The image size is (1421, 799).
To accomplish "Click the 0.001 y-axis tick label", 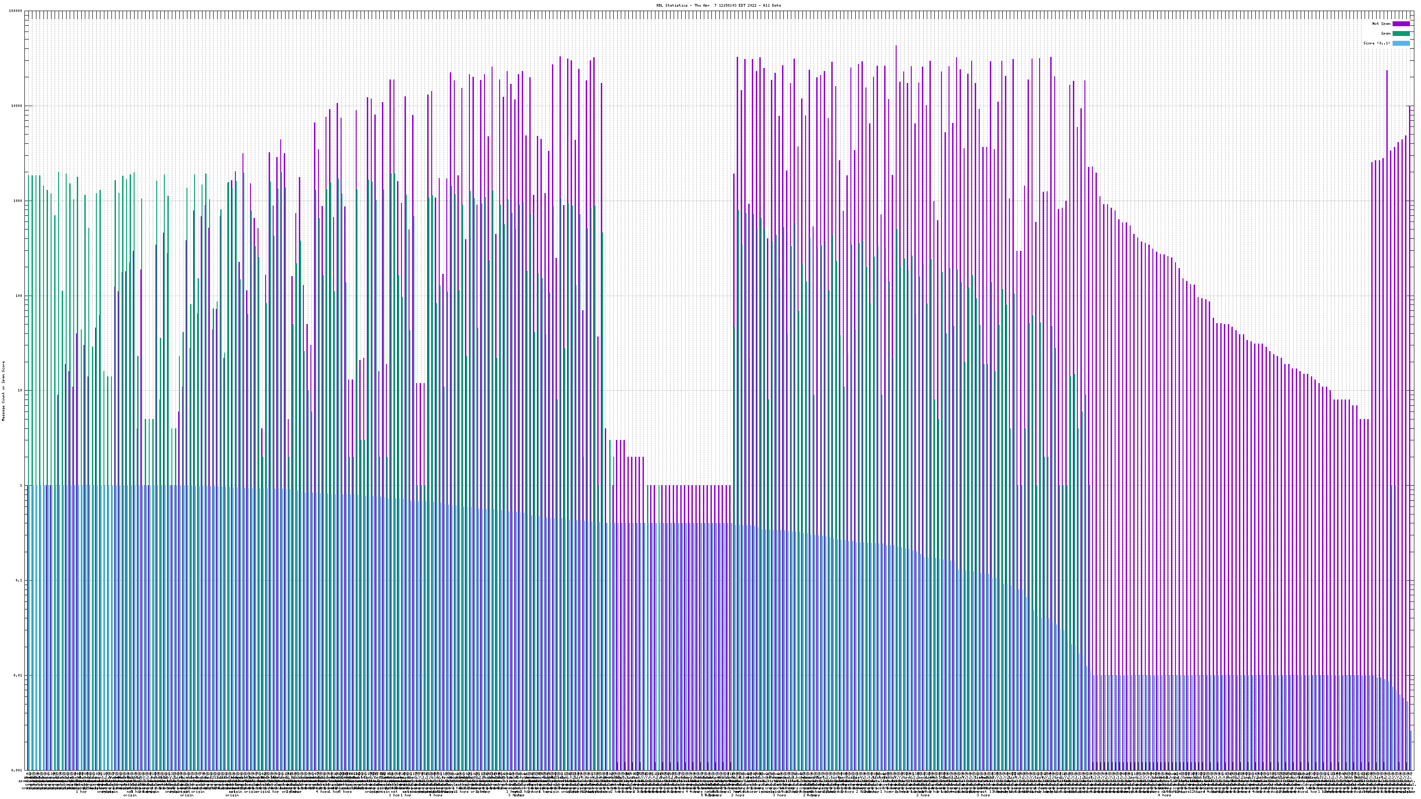I will pos(16,770).
